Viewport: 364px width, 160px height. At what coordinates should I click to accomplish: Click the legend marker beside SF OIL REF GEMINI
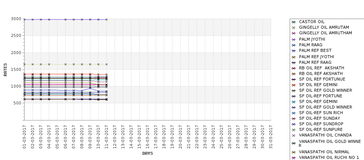[x=294, y=85]
